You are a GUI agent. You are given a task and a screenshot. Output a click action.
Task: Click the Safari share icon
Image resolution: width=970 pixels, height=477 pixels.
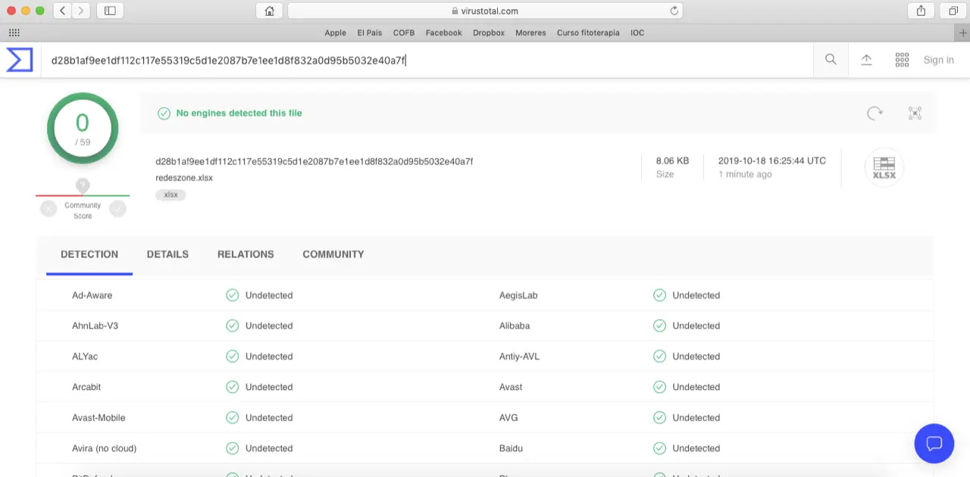click(921, 11)
